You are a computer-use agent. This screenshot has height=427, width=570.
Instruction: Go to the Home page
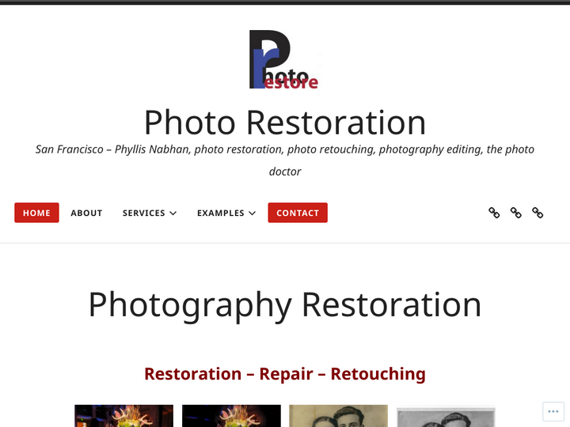tap(36, 213)
